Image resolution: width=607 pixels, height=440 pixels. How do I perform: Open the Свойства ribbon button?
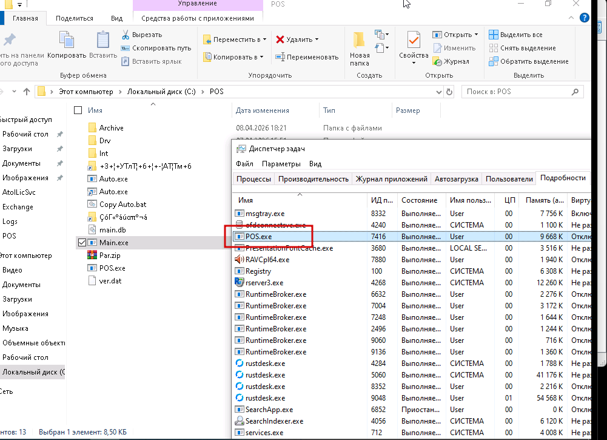coord(414,48)
